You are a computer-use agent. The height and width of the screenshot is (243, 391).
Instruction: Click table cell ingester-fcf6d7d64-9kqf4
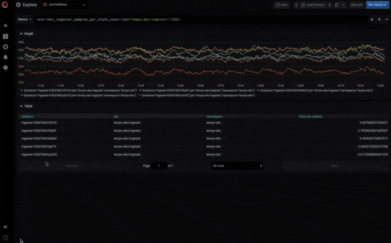click(39, 131)
